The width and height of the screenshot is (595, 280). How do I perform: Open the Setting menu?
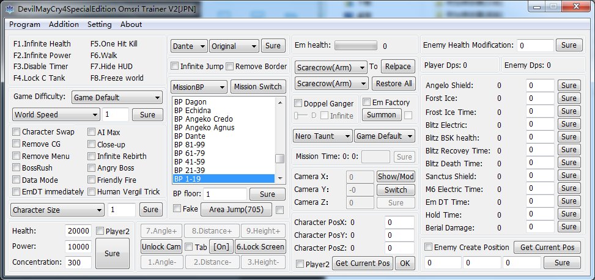click(100, 24)
